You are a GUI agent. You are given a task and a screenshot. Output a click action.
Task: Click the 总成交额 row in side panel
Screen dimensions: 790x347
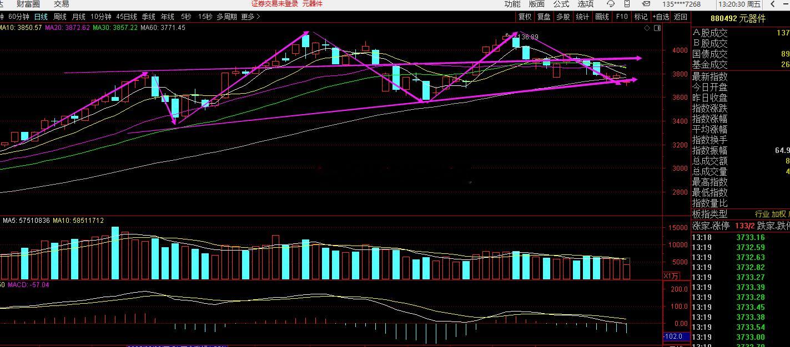(x=741, y=161)
